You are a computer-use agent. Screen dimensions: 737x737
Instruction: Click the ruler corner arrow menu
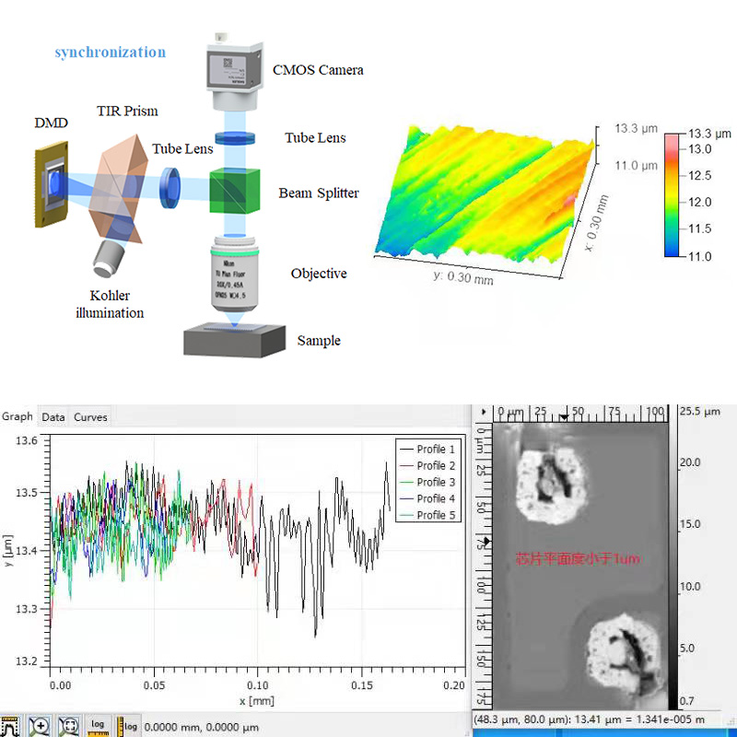483,411
